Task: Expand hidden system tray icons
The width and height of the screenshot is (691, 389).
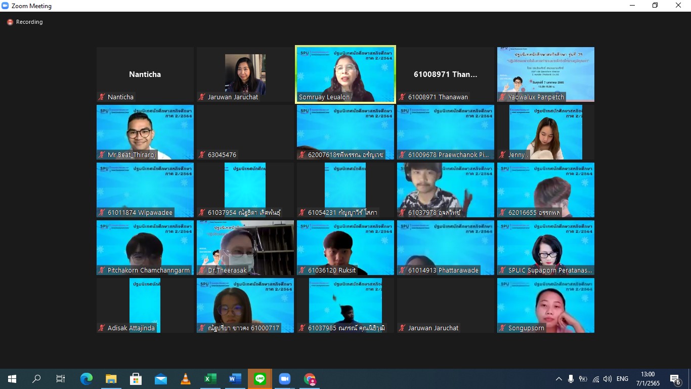Action: click(x=558, y=379)
